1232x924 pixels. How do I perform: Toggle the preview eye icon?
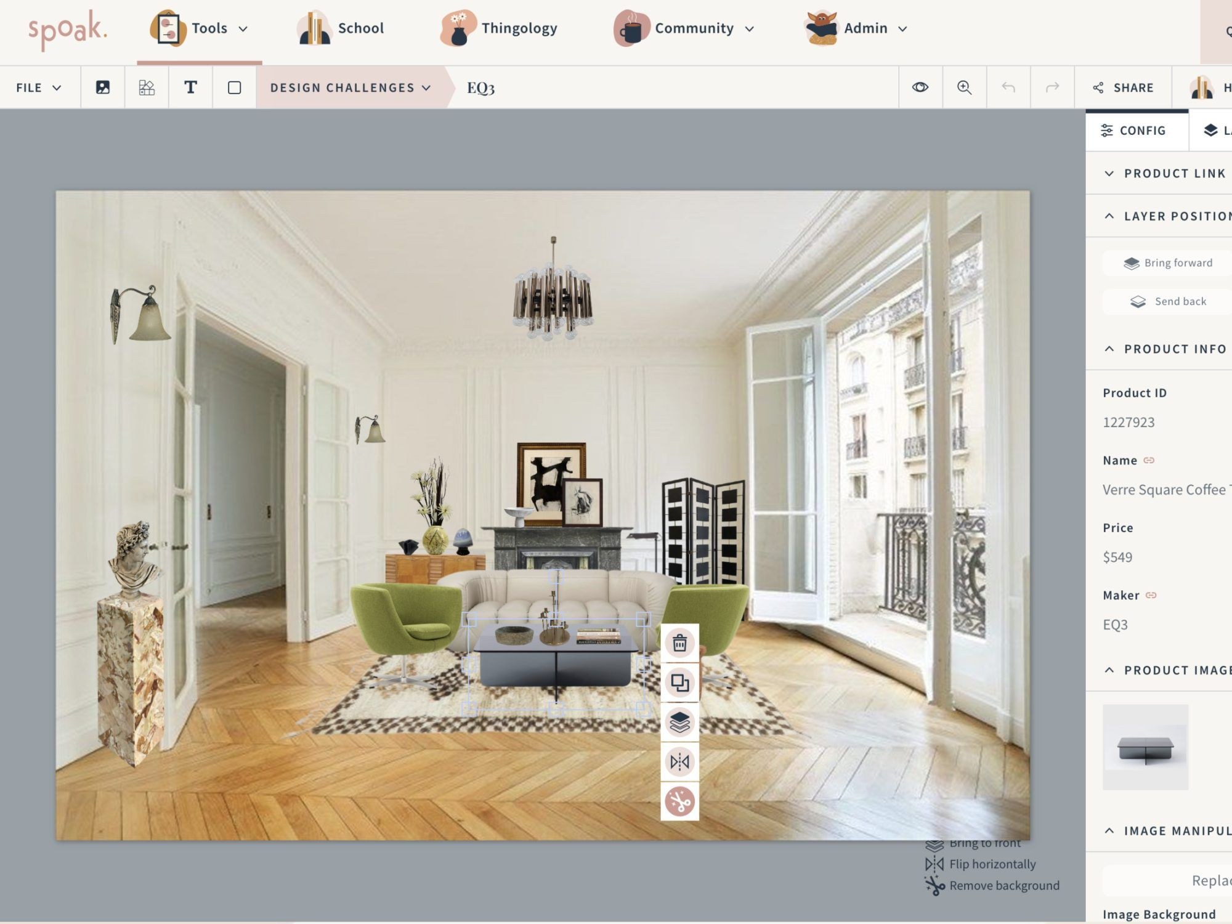[x=920, y=87]
